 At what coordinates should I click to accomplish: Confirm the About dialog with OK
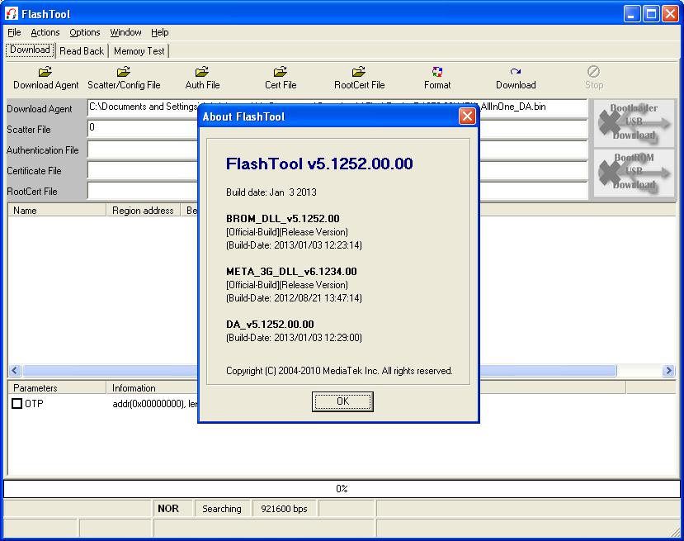click(342, 401)
